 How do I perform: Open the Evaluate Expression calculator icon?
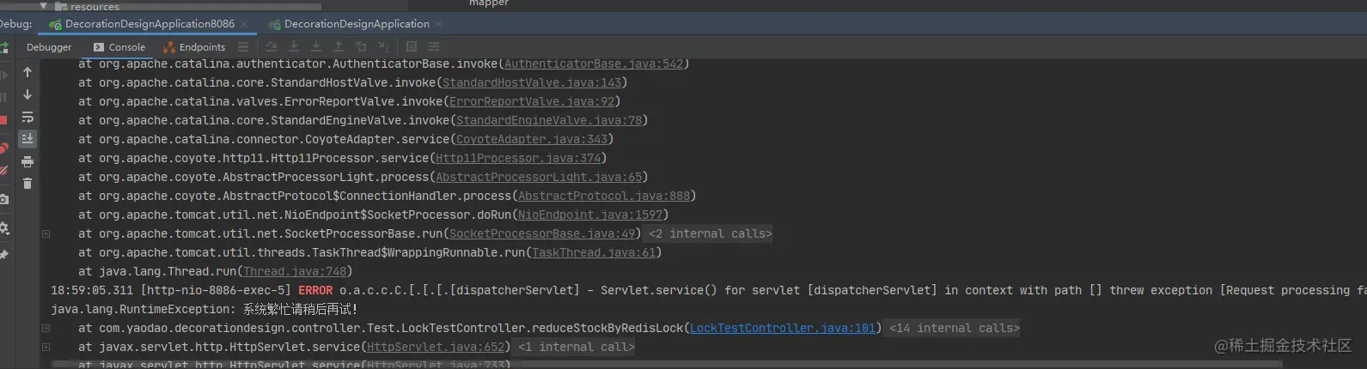pyautogui.click(x=412, y=46)
